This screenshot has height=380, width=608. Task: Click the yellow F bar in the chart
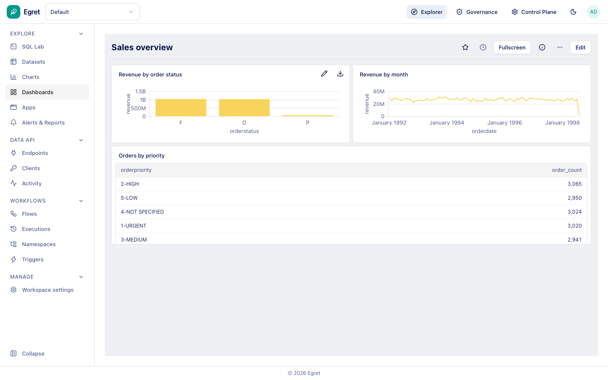point(181,108)
